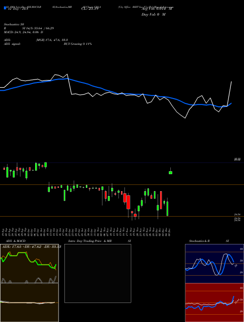The width and height of the screenshot is (244, 322).
Task: Click the spike at the white price line's end
Action: click(231, 82)
